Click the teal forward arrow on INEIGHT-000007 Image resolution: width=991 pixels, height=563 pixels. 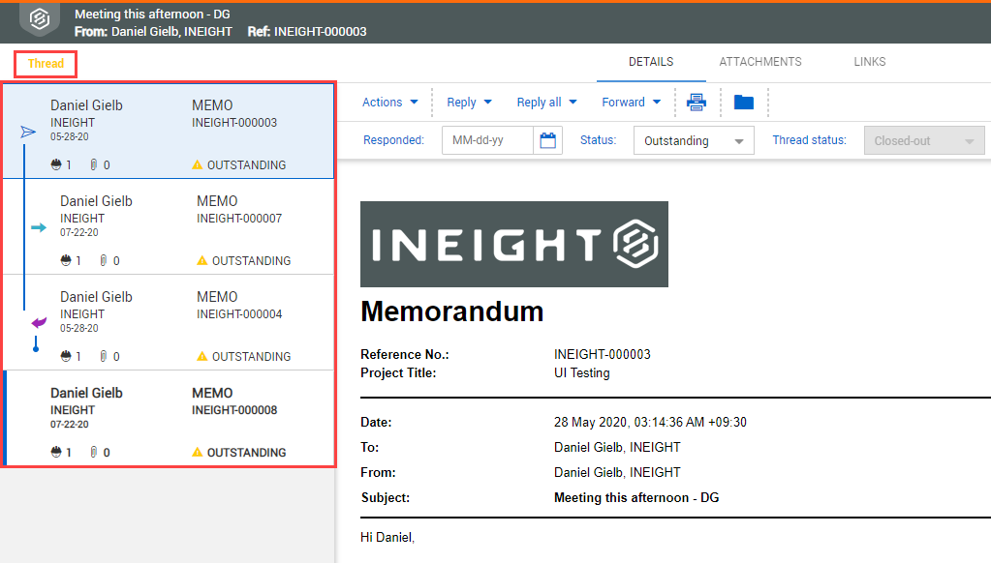point(39,228)
